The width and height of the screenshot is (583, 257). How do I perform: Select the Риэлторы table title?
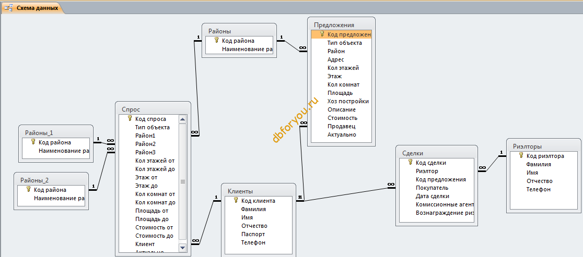(527, 146)
